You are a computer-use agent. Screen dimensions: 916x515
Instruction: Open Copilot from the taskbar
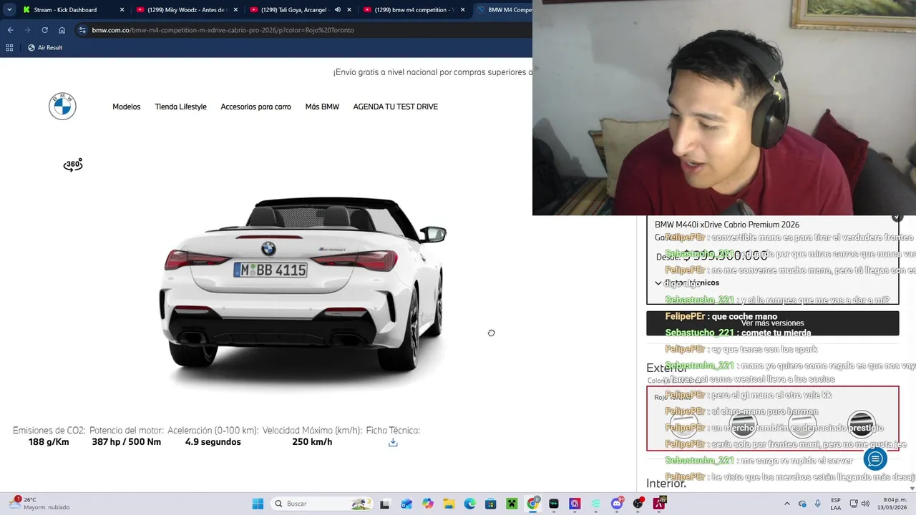pos(428,504)
